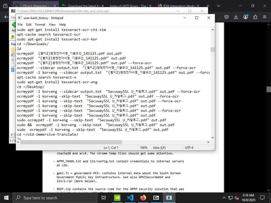271x203 pixels.
Task: Click the 100% zoom status entry
Action: click(x=144, y=148)
